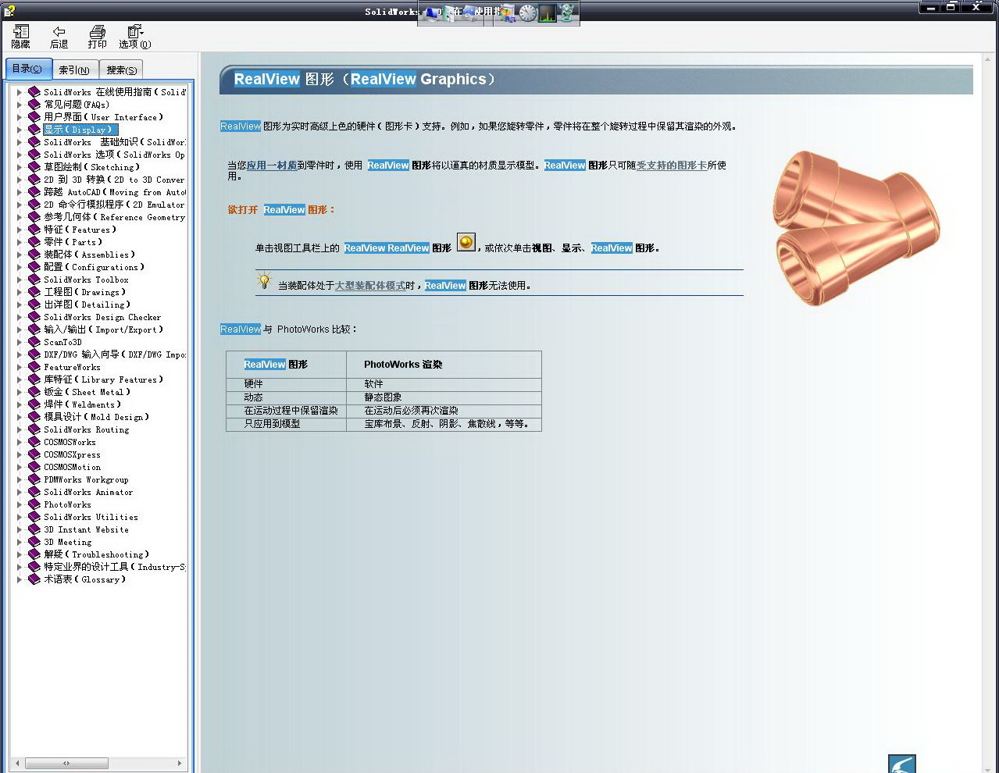Select DXF/DWG 输入向导 topic

(115, 354)
